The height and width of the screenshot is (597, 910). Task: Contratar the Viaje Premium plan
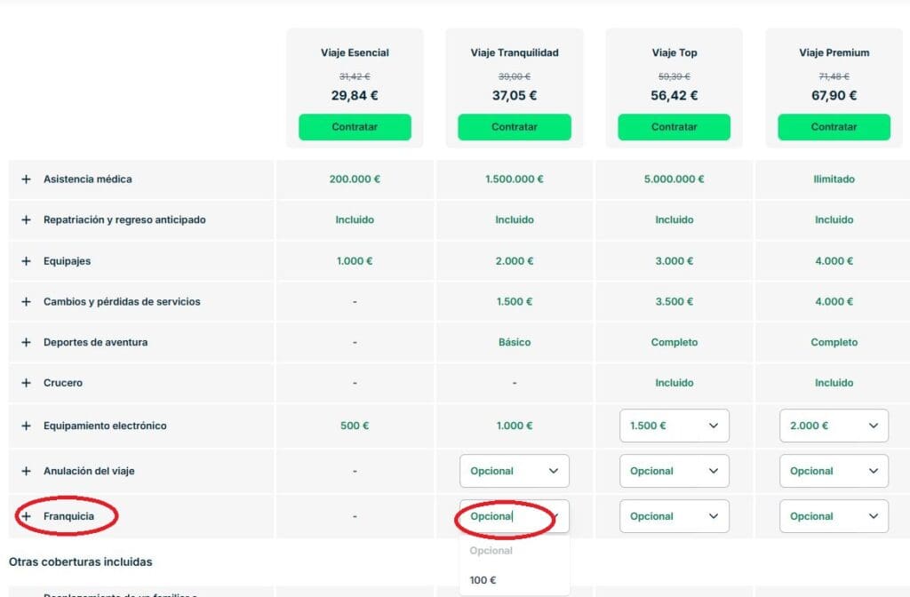pyautogui.click(x=834, y=127)
